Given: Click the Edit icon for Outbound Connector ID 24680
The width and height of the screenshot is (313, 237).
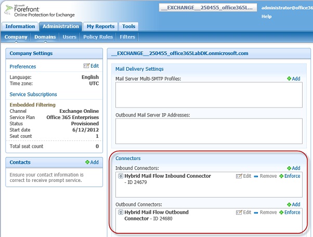Looking at the screenshot, I should tap(239, 213).
